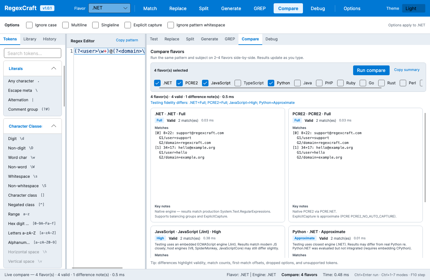Enable the Ignore case checkbox
The width and height of the screenshot is (430, 280).
[x=29, y=25]
